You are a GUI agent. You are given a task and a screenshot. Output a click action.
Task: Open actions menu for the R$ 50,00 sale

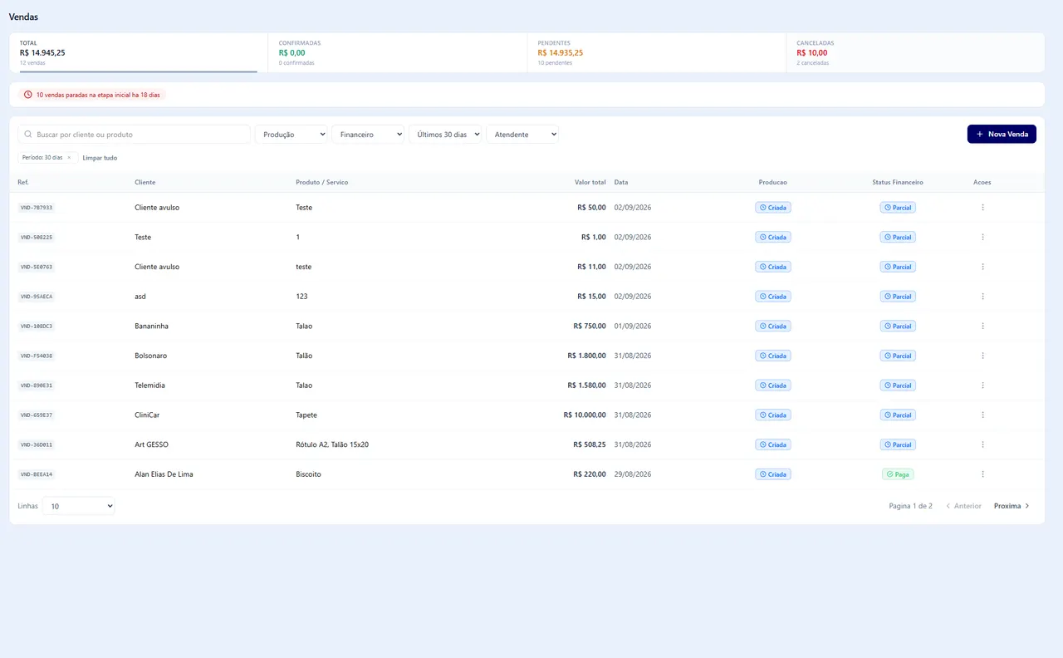[982, 208]
